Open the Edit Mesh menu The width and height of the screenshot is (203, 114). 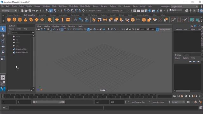[63, 6]
